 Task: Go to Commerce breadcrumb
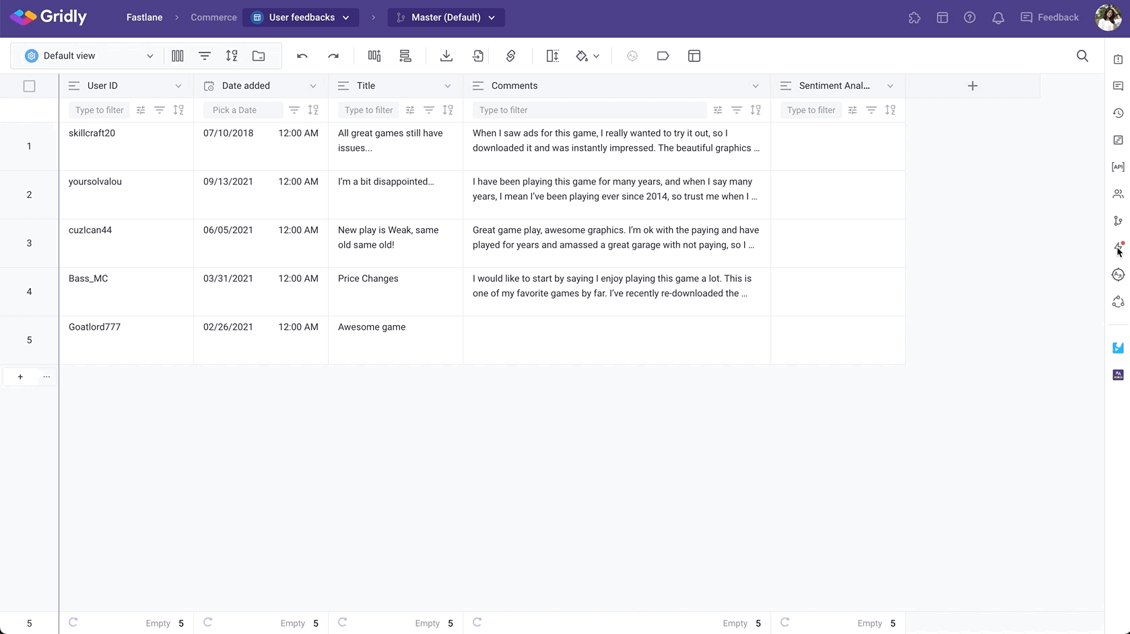213,17
